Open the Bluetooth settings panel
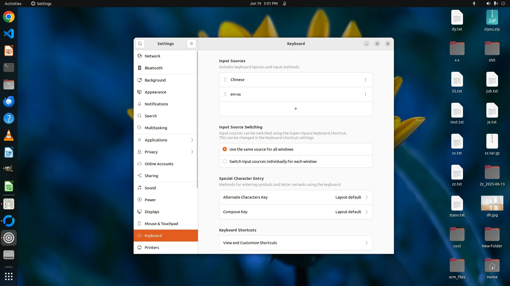Viewport: 510px width, 286px height. coord(154,68)
